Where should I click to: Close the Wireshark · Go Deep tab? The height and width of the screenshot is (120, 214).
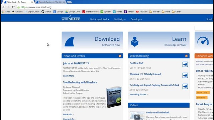32,2
